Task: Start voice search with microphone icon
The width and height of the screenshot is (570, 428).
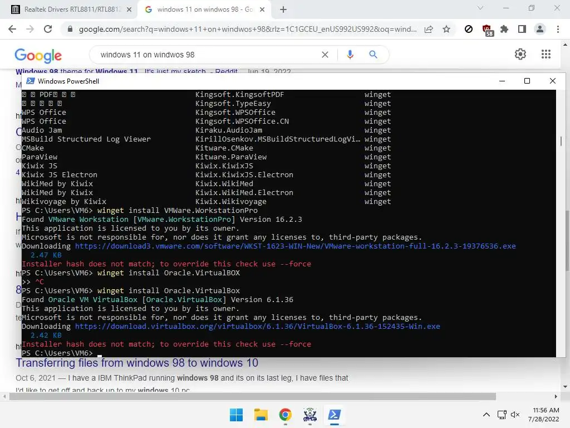Action: [x=350, y=55]
